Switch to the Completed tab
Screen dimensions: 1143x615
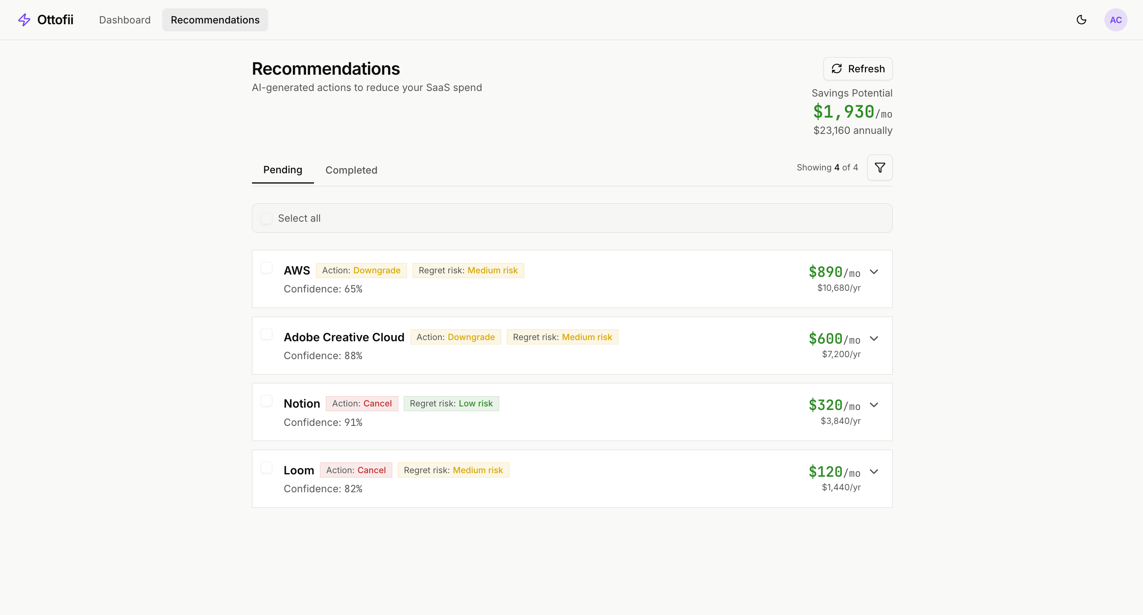pos(351,170)
